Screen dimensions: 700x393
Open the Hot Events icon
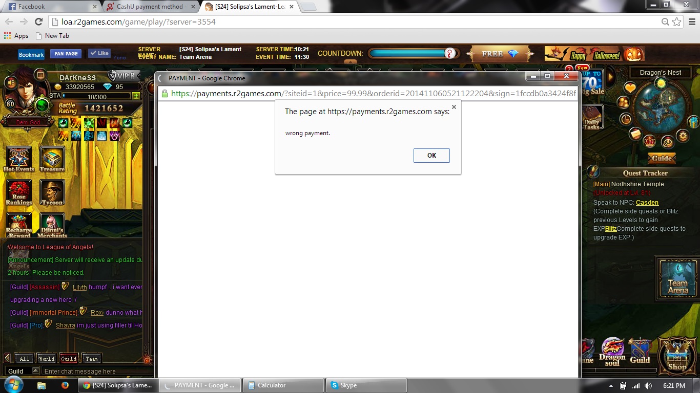pyautogui.click(x=19, y=158)
